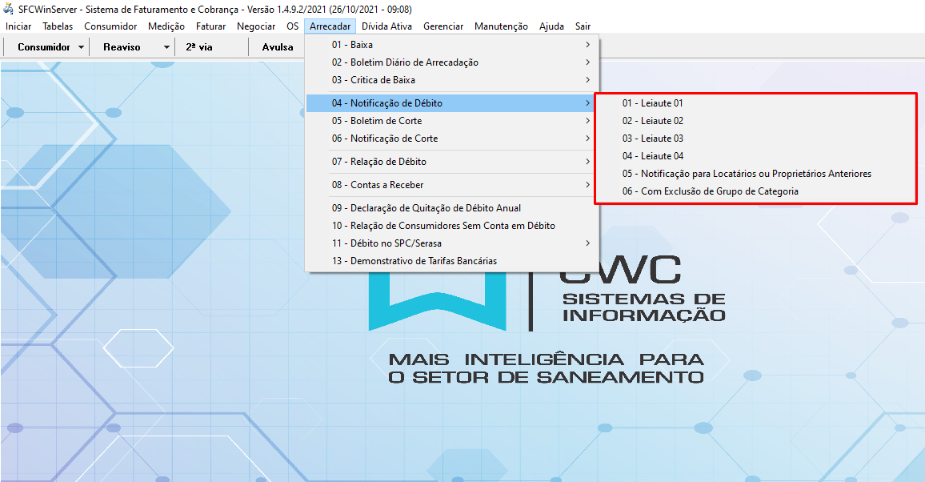Click the 'Avulsa' toolbar button
This screenshot has width=925, height=482.
point(277,46)
